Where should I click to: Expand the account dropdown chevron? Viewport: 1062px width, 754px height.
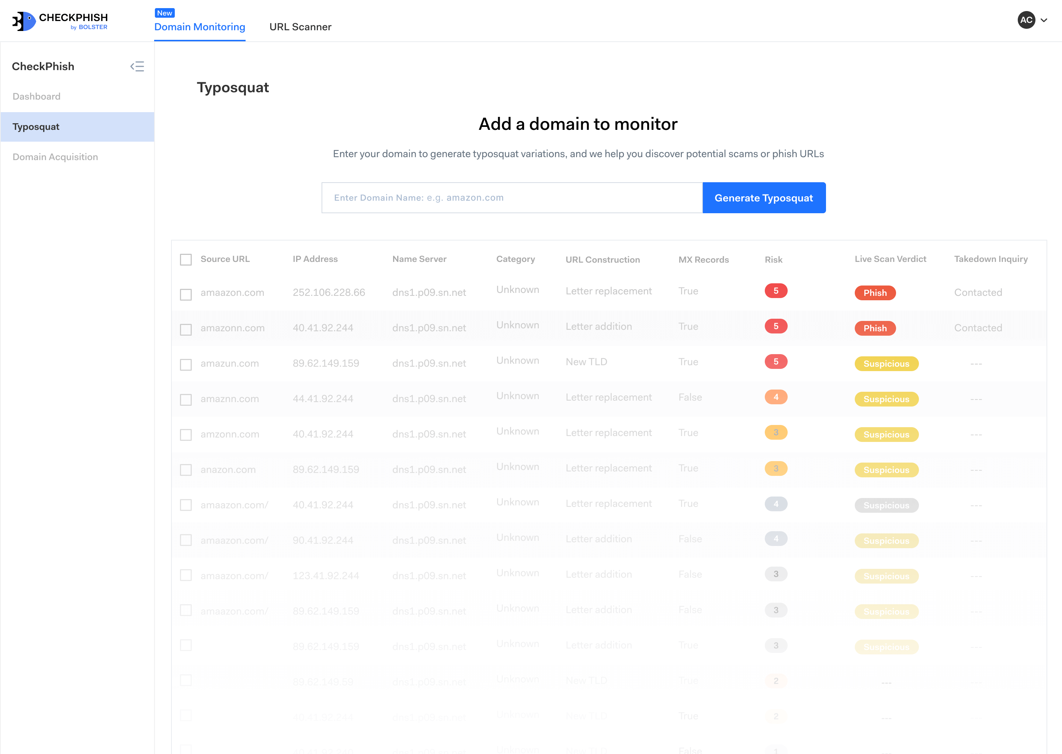point(1044,20)
